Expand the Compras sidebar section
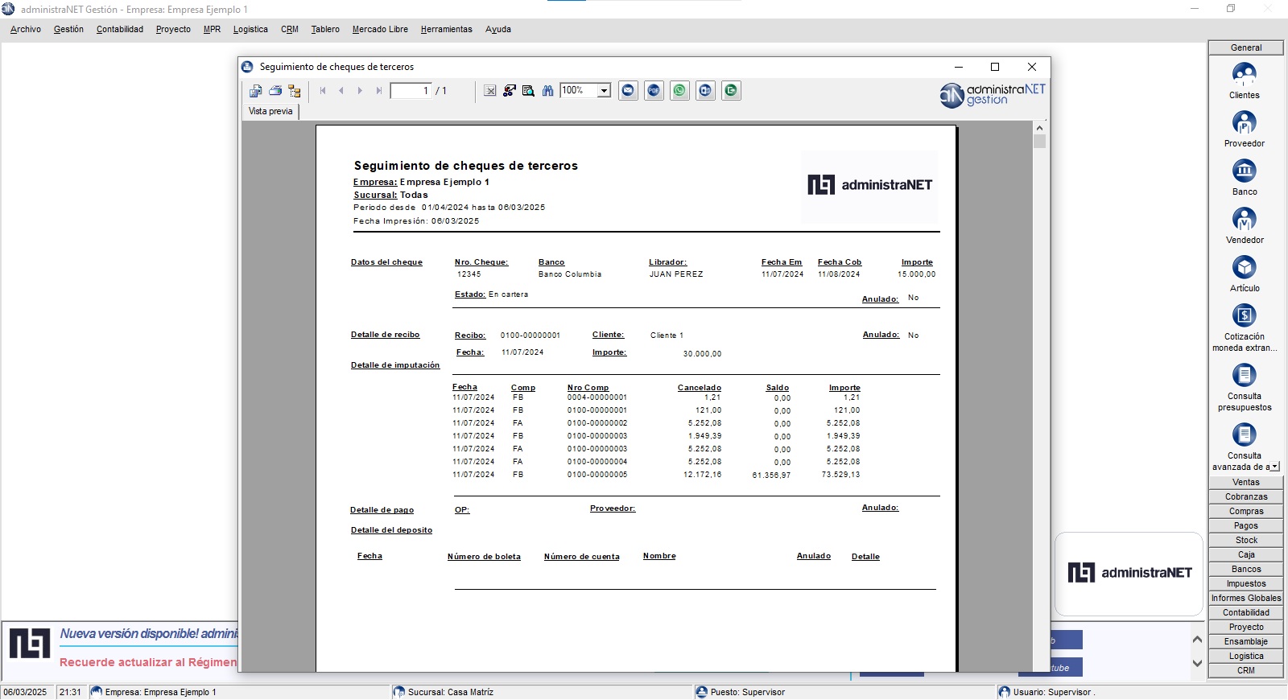 tap(1246, 512)
